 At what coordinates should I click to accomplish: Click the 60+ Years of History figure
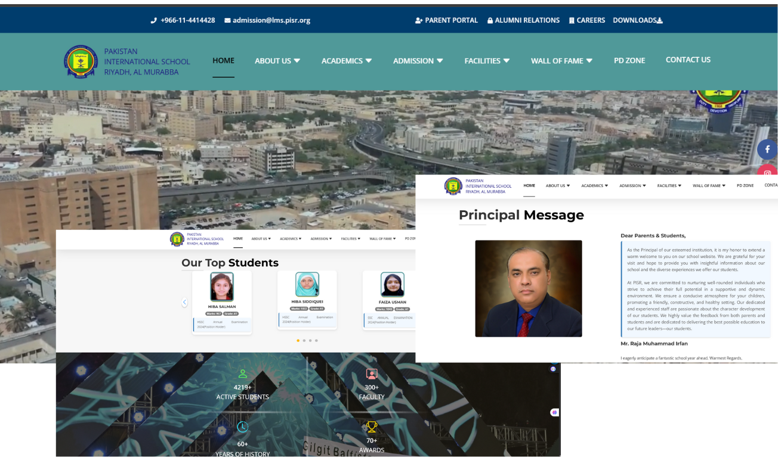point(242,444)
